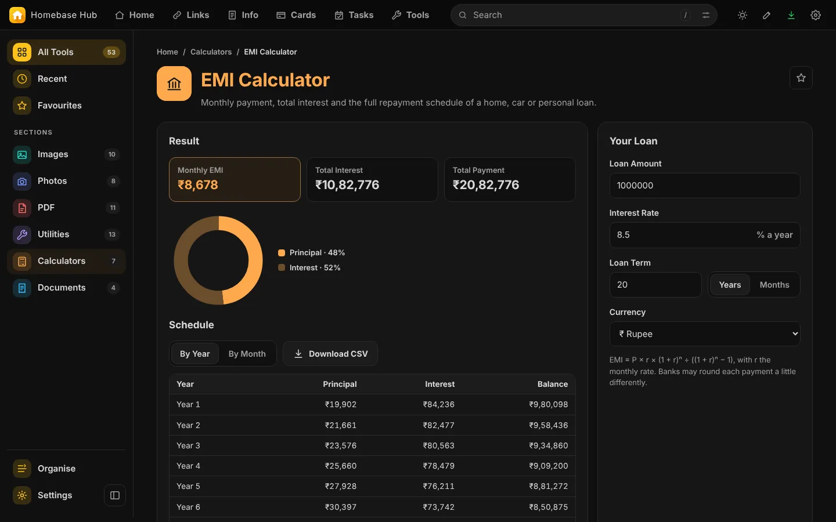836x522 pixels.
Task: Open Recent from the clock icon
Action: tap(22, 79)
